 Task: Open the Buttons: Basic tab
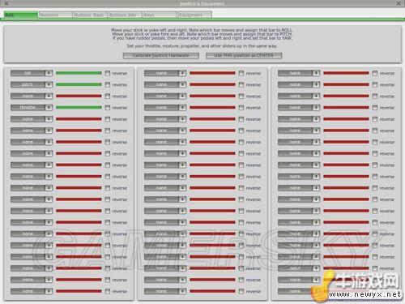(90, 15)
